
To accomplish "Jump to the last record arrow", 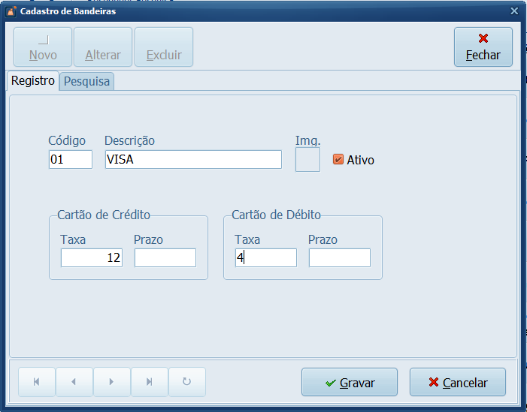I will (x=149, y=382).
